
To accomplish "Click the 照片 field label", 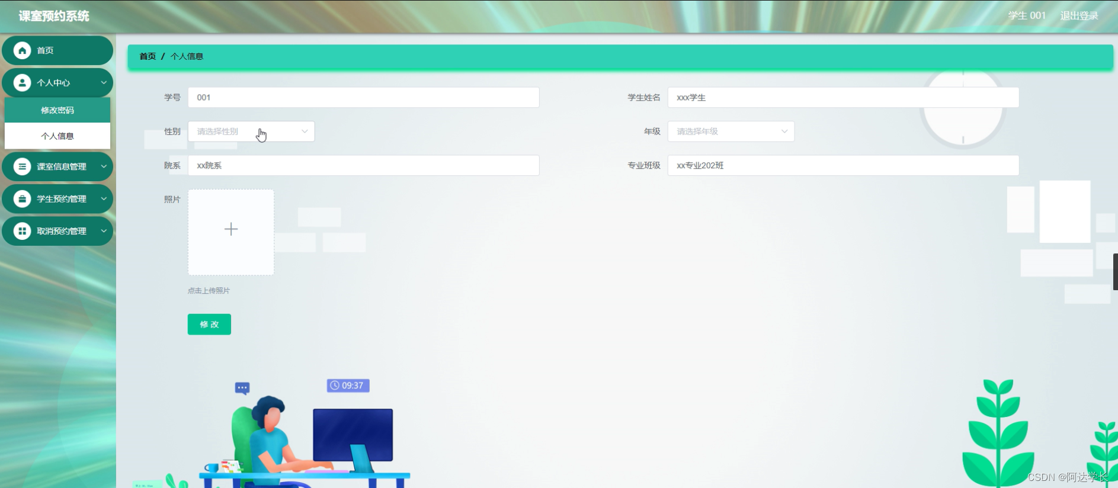I will click(x=172, y=200).
